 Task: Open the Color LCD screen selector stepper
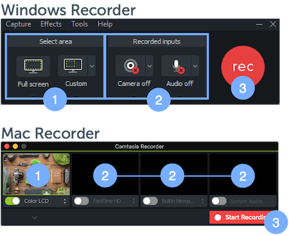click(x=65, y=201)
